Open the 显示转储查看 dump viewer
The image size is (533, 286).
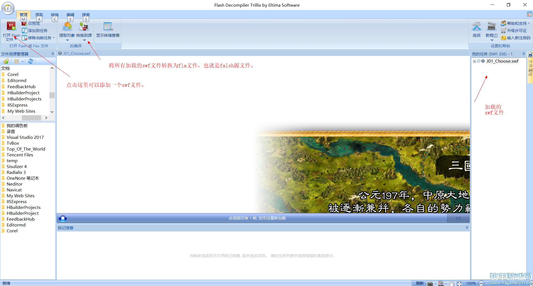coord(108,30)
